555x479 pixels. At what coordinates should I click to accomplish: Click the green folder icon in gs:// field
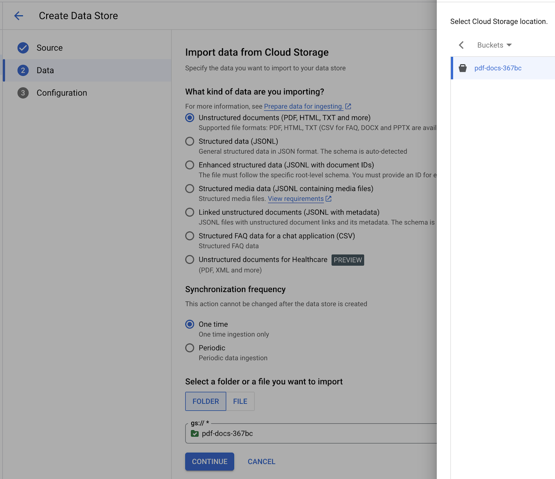(x=195, y=434)
